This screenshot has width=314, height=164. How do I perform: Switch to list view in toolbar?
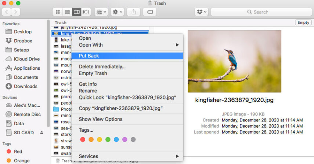(x=67, y=12)
